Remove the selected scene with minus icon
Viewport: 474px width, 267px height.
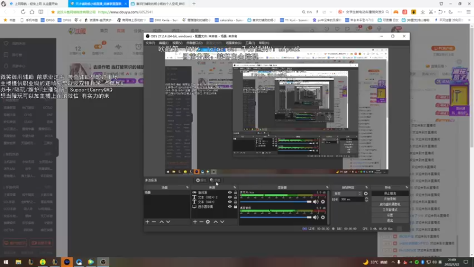(154, 222)
